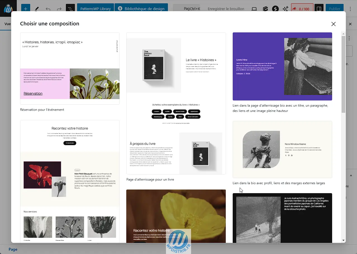Select the pencil Tools icon
This screenshot has width=357, height=254.
(37, 9)
